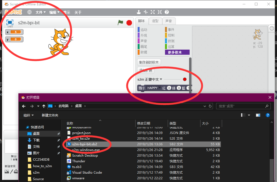Switch to the 造型 tab
This screenshot has height=182, width=277.
pos(155,21)
